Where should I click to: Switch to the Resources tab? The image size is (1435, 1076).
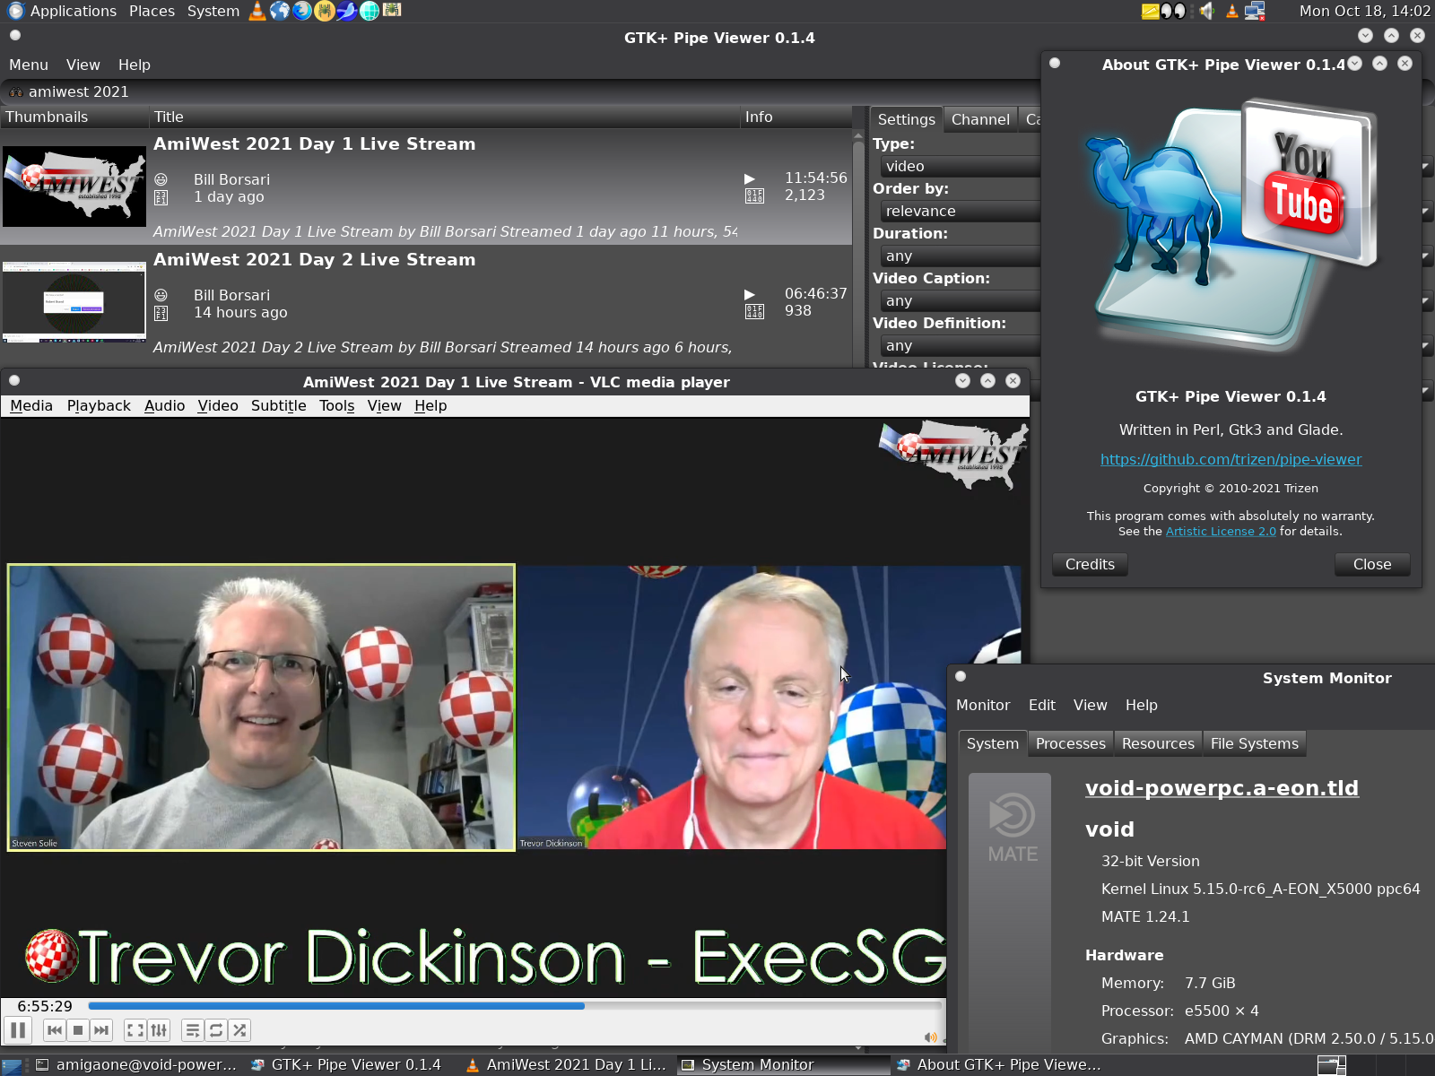coord(1158,743)
